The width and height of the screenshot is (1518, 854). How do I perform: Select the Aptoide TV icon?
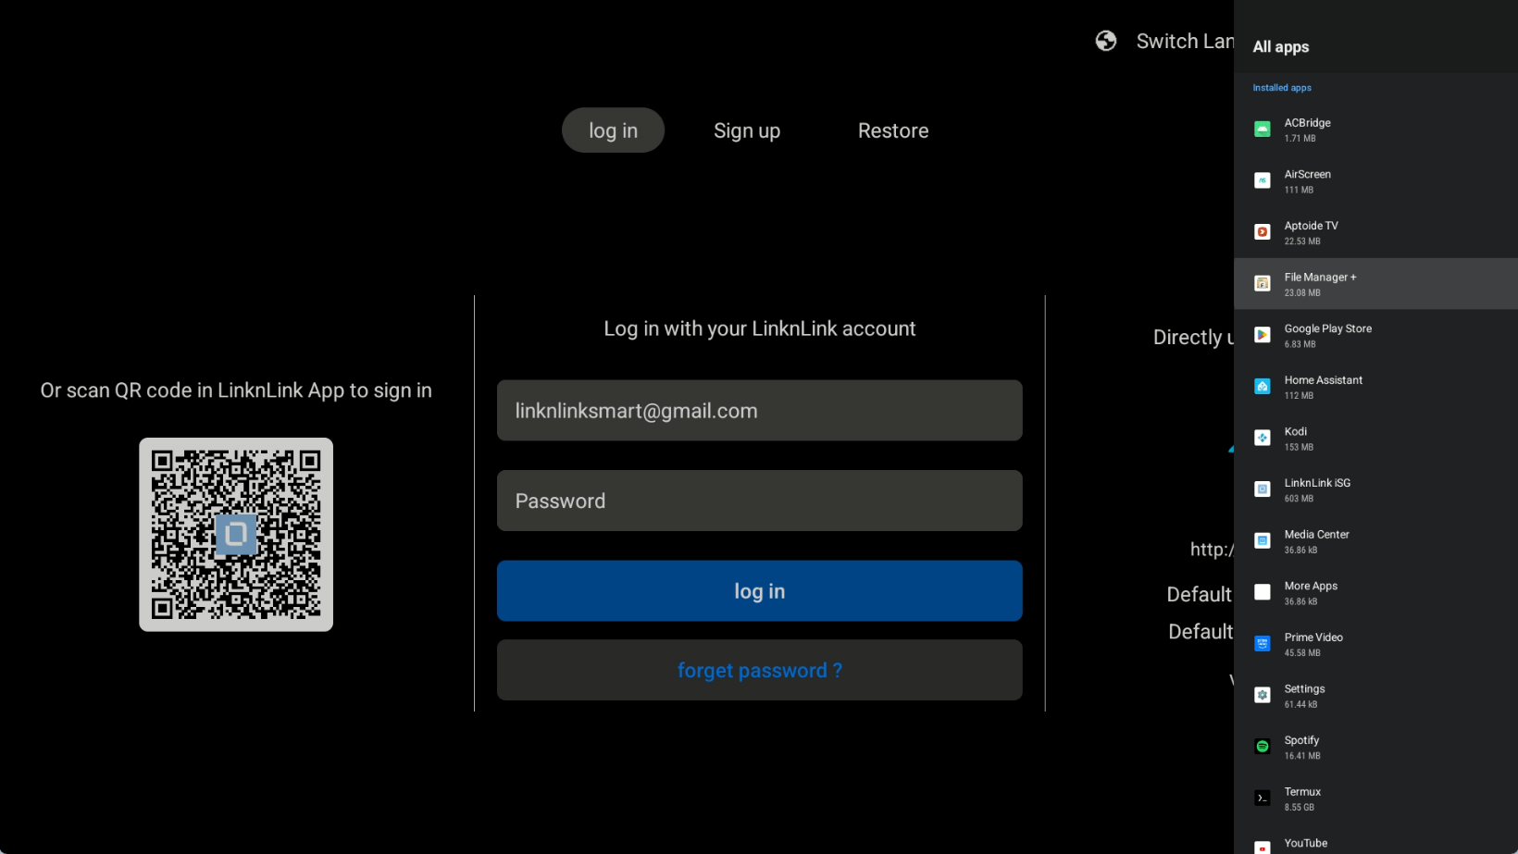pos(1262,232)
